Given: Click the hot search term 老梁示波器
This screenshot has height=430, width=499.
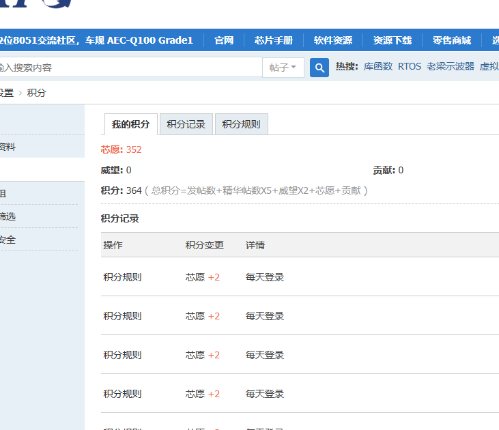Looking at the screenshot, I should pyautogui.click(x=451, y=66).
